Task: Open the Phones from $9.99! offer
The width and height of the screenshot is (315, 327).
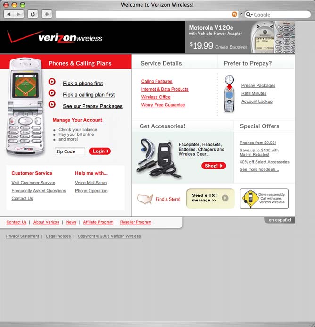Action: 257,143
